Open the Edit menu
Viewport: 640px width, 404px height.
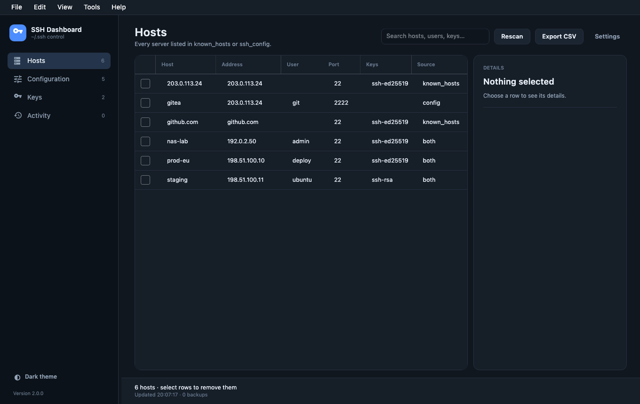pos(40,7)
